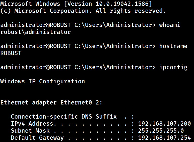Click the second prompt's C:\Users\Administrator path
Image resolution: width=194 pixels, height=142 pixels.
pos(115,46)
